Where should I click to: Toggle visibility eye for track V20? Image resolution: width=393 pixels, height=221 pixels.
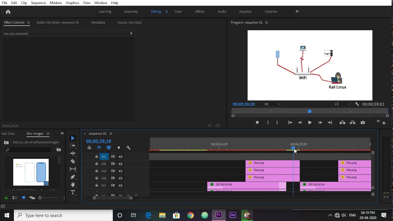[x=120, y=164]
